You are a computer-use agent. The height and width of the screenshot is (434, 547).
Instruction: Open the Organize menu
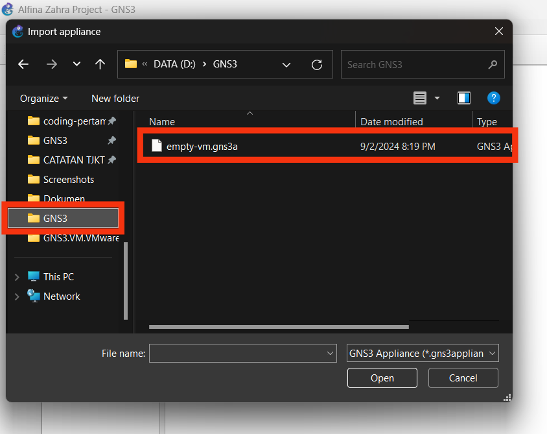(43, 99)
